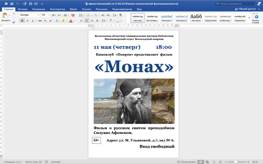Image resolution: width=263 pixels, height=164 pixels.
Task: Click the red font color swatch
Action: click(71, 20)
